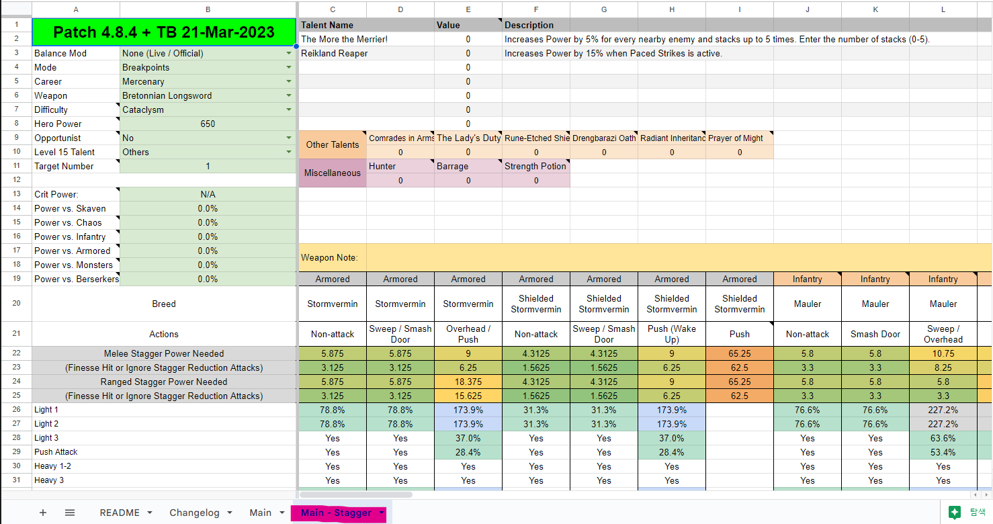Image resolution: width=993 pixels, height=524 pixels.
Task: Open the Balance Mod dropdown showing None (Live / Official)
Action: (x=289, y=53)
